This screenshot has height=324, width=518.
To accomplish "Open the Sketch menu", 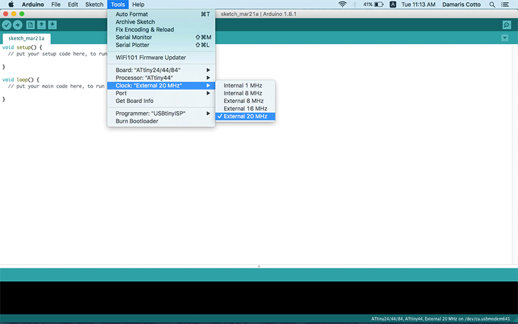I will pos(94,5).
